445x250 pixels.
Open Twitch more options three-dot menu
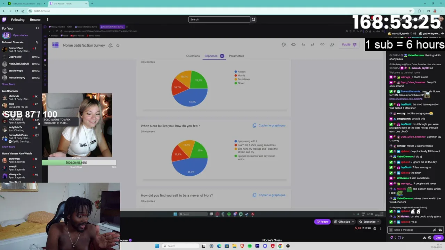[x=47, y=19]
